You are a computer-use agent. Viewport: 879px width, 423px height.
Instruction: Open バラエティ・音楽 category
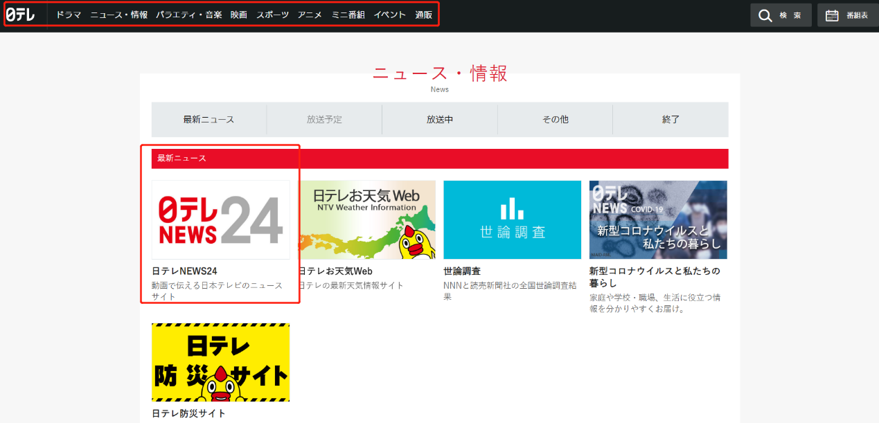click(x=189, y=15)
